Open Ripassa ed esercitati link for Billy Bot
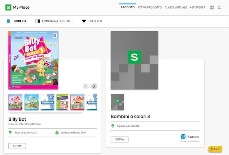 pyautogui.click(x=26, y=132)
